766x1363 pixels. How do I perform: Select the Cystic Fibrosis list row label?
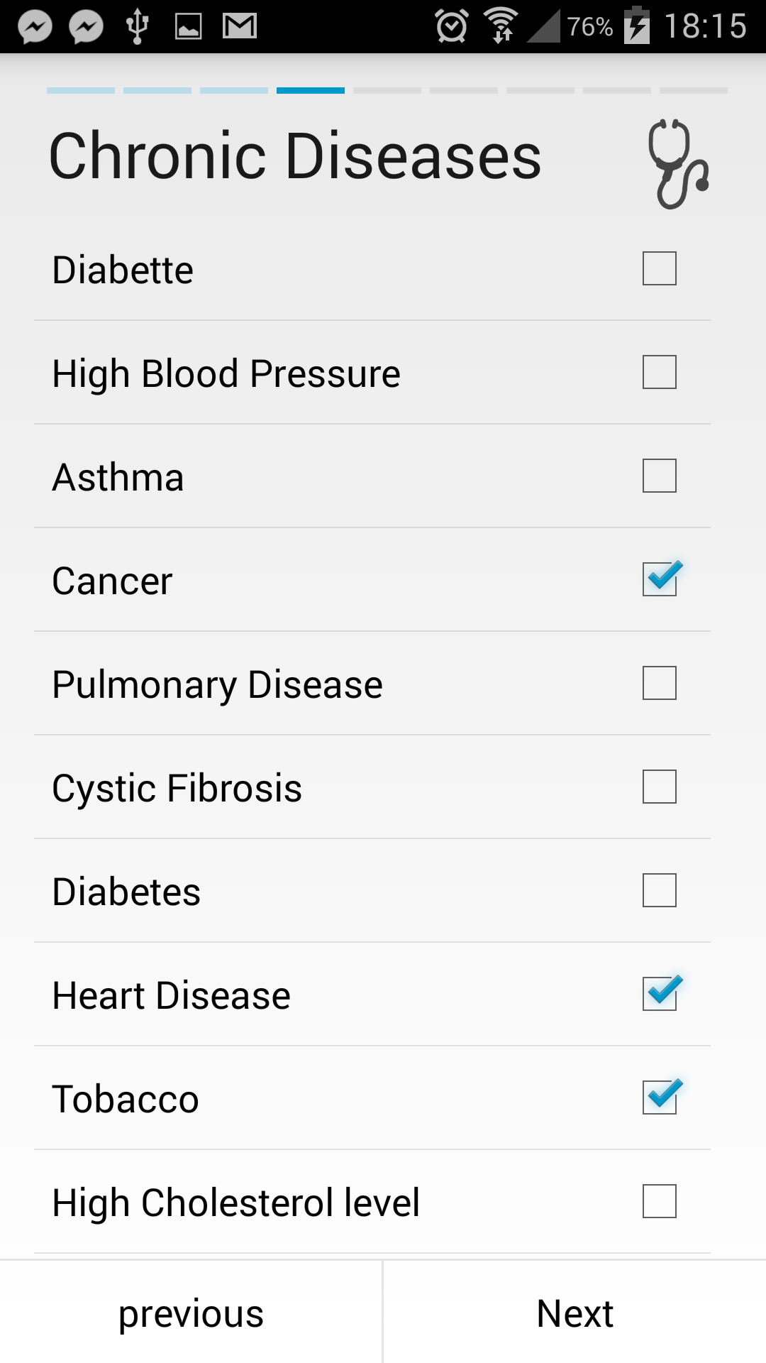click(x=177, y=788)
